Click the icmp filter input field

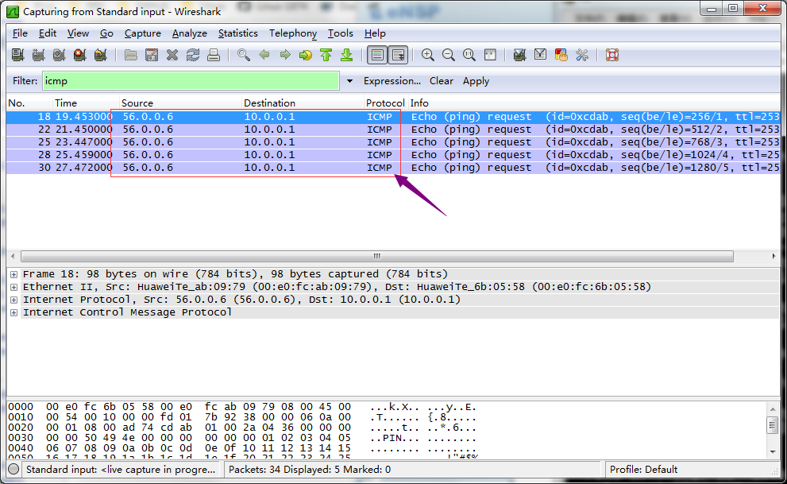click(191, 81)
